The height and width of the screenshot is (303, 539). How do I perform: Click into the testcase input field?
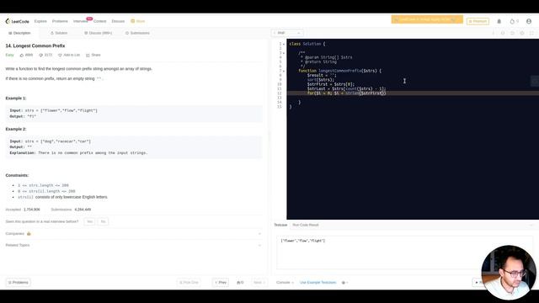pos(404,252)
